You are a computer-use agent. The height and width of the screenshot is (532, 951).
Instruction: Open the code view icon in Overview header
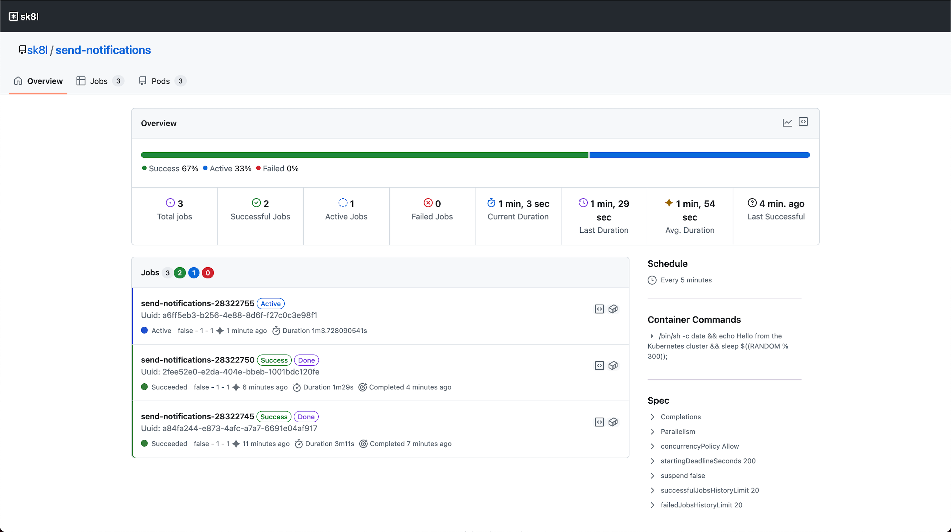[x=803, y=122]
